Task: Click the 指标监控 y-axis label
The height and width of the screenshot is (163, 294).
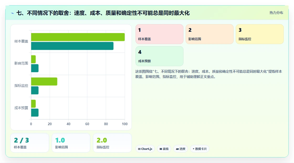Action: (x=21, y=86)
